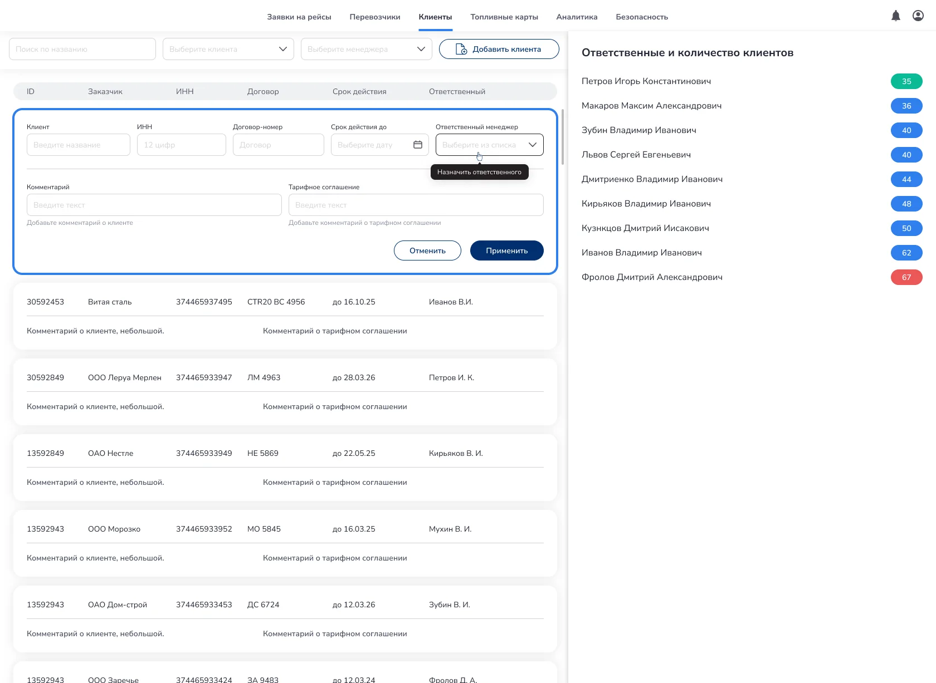Open client row Витая сталь

click(285, 316)
